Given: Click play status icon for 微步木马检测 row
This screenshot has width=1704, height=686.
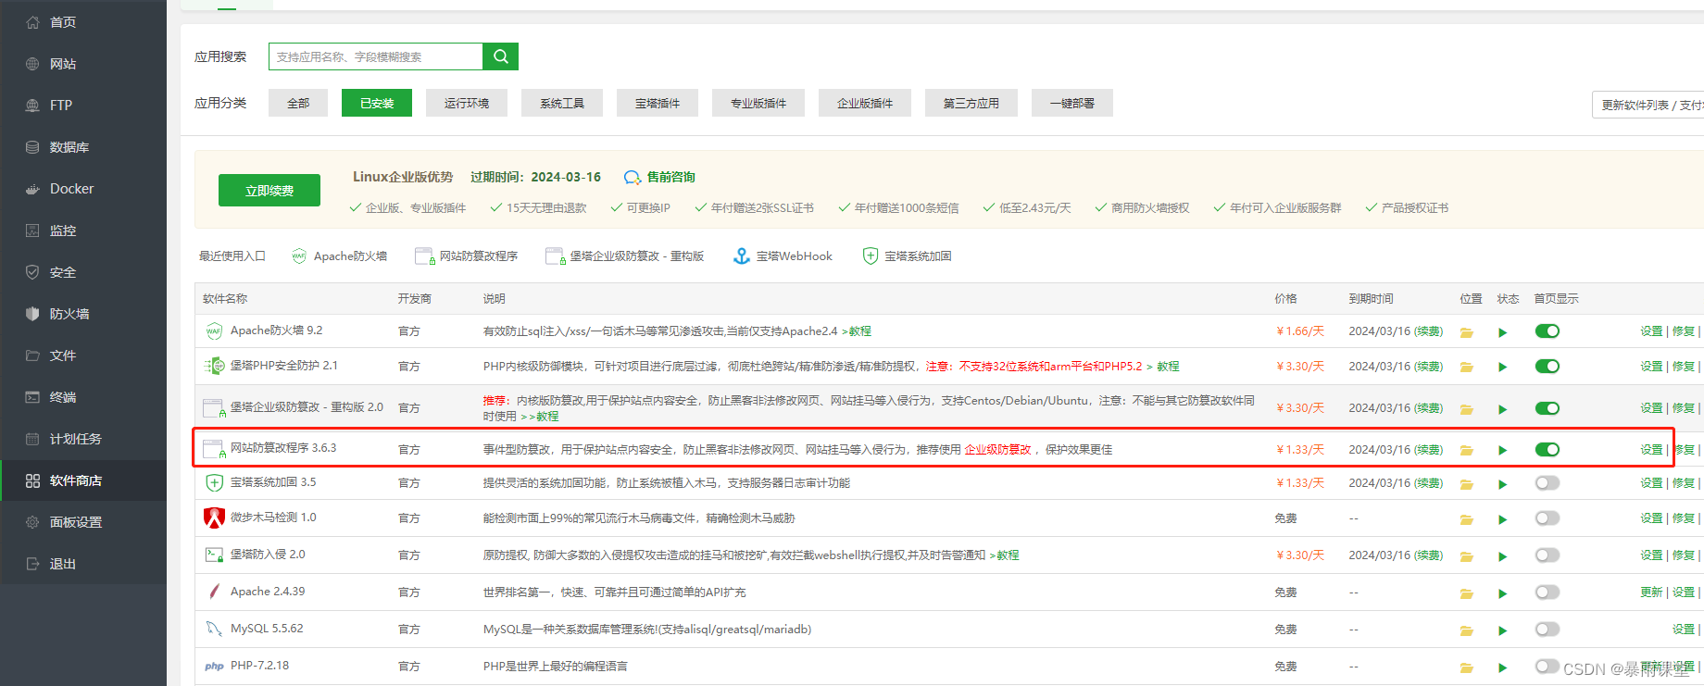Looking at the screenshot, I should 1502,519.
